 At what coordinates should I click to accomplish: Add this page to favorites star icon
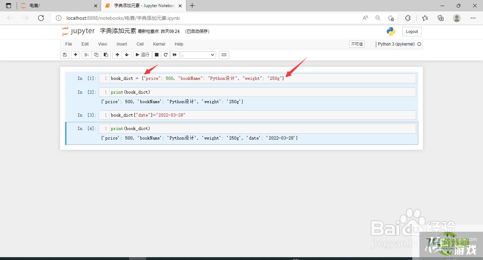click(391, 18)
